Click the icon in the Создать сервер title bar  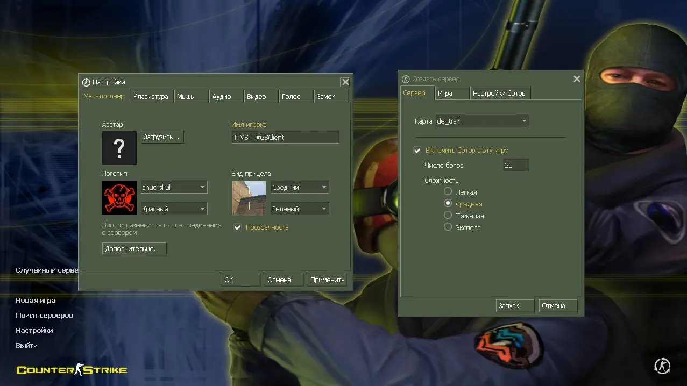(406, 79)
